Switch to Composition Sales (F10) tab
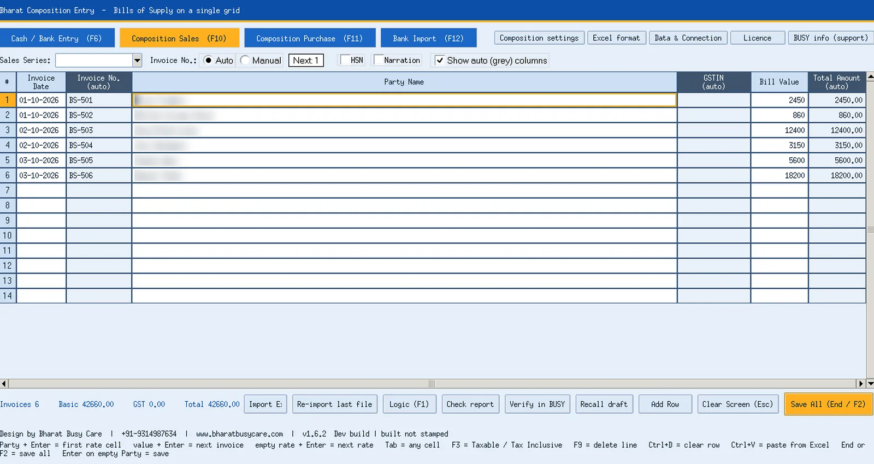 (179, 38)
